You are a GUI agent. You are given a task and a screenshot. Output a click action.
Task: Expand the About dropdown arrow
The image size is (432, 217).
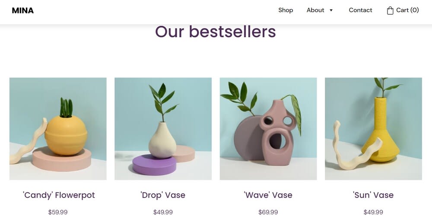point(331,10)
